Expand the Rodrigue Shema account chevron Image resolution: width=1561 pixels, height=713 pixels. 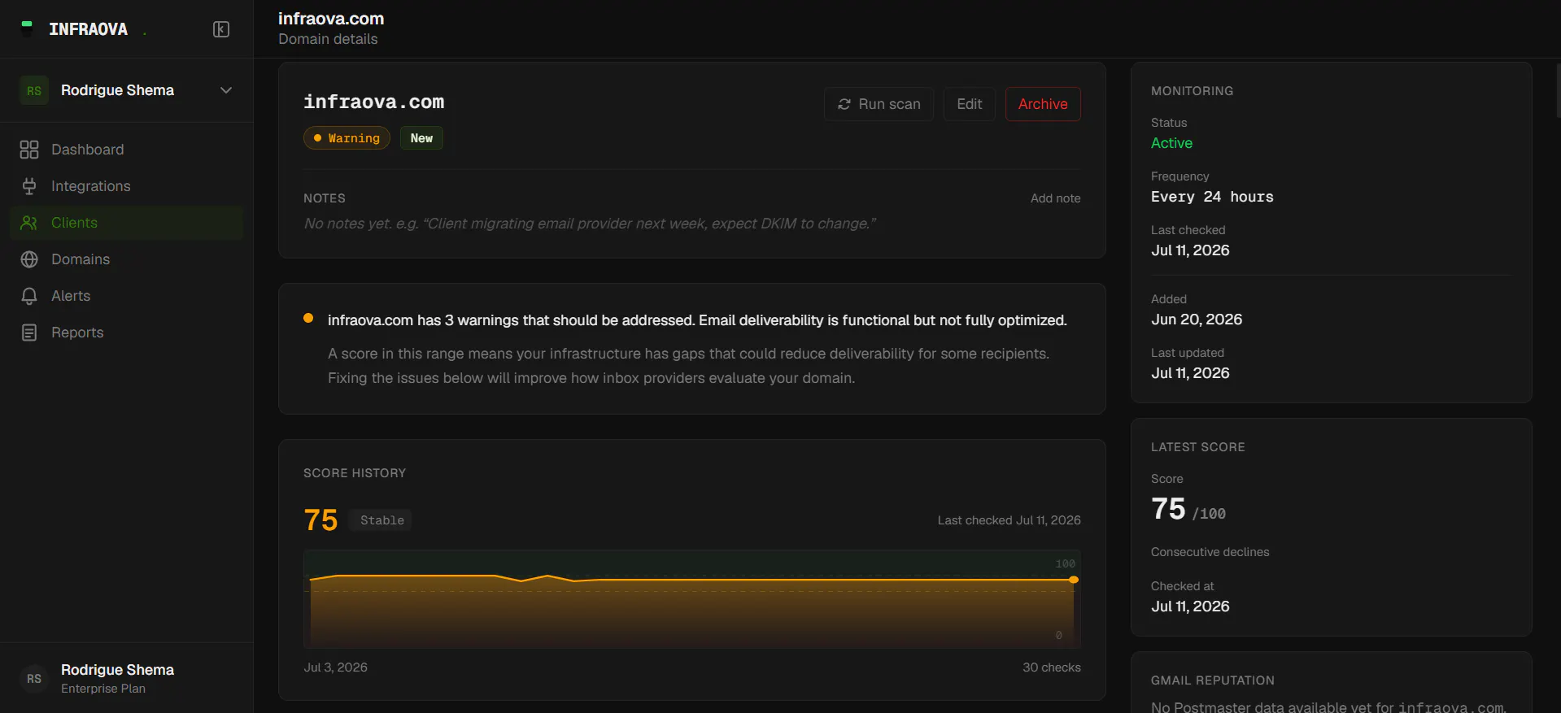[226, 90]
